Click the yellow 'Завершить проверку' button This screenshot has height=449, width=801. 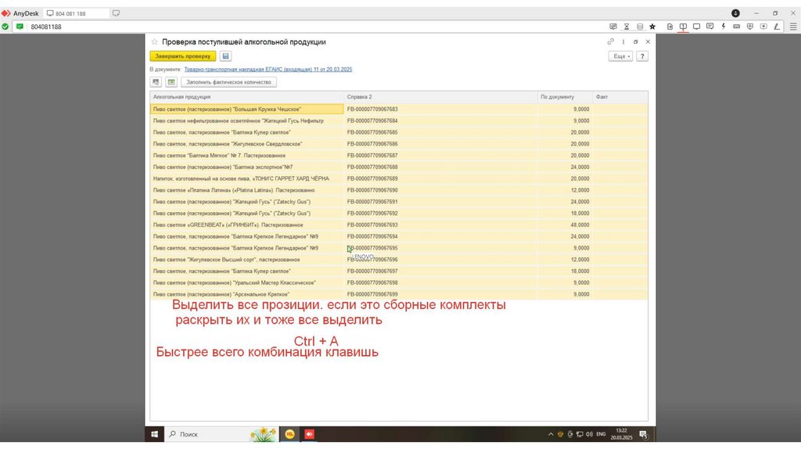point(183,56)
